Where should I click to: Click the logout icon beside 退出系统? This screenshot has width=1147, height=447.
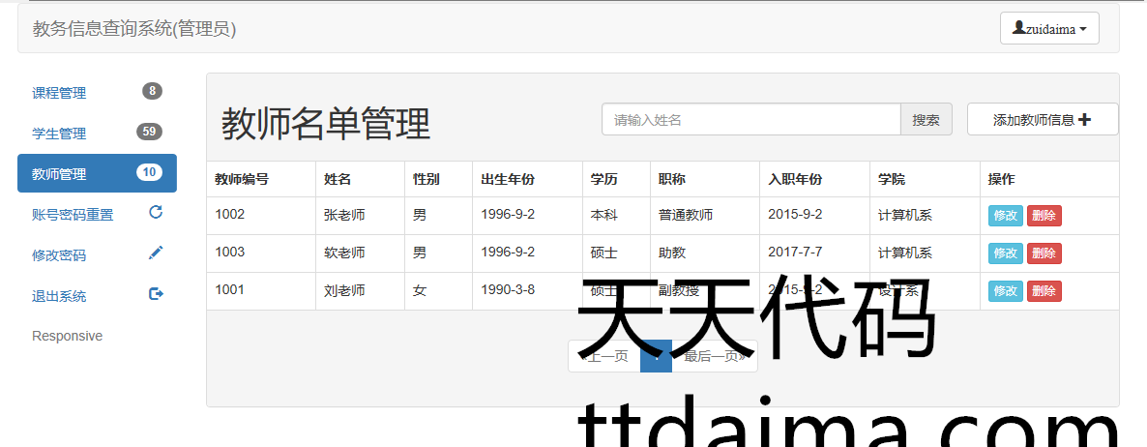[156, 294]
